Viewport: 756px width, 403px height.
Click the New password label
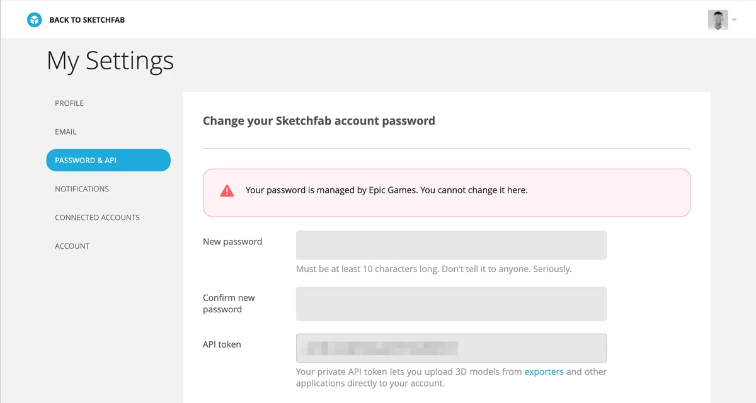[232, 242]
